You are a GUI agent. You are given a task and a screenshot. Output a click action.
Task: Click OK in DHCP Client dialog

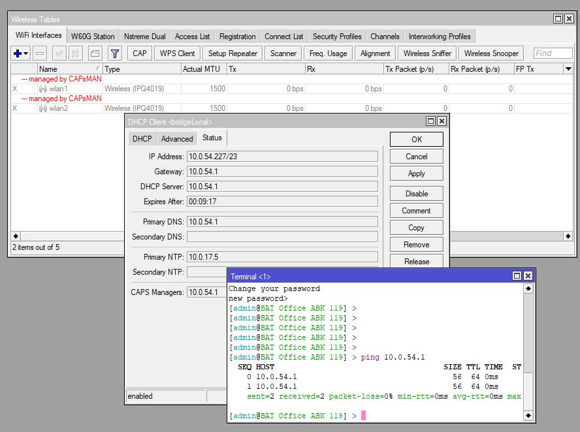(x=417, y=139)
